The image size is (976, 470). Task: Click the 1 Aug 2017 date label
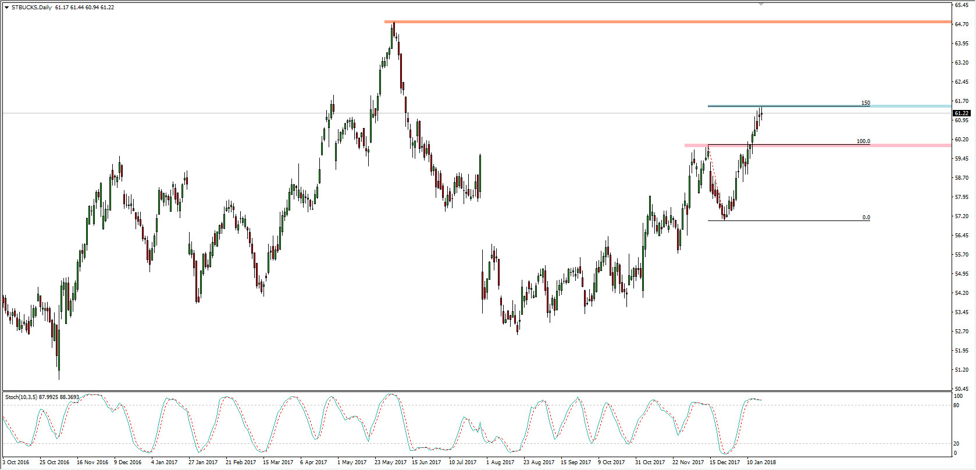coord(500,462)
